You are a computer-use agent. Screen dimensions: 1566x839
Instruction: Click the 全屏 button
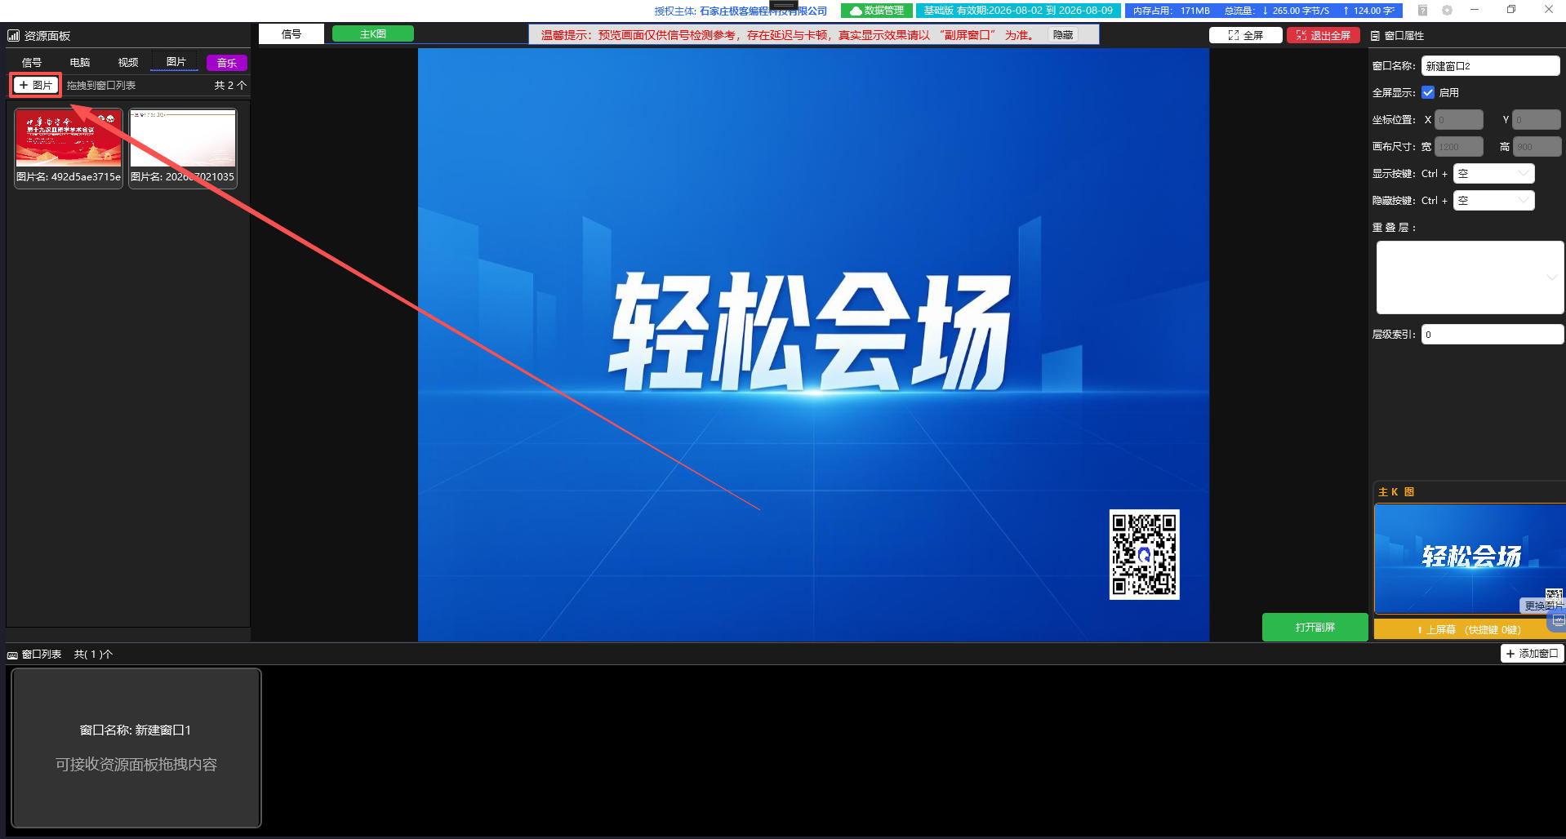point(1245,35)
